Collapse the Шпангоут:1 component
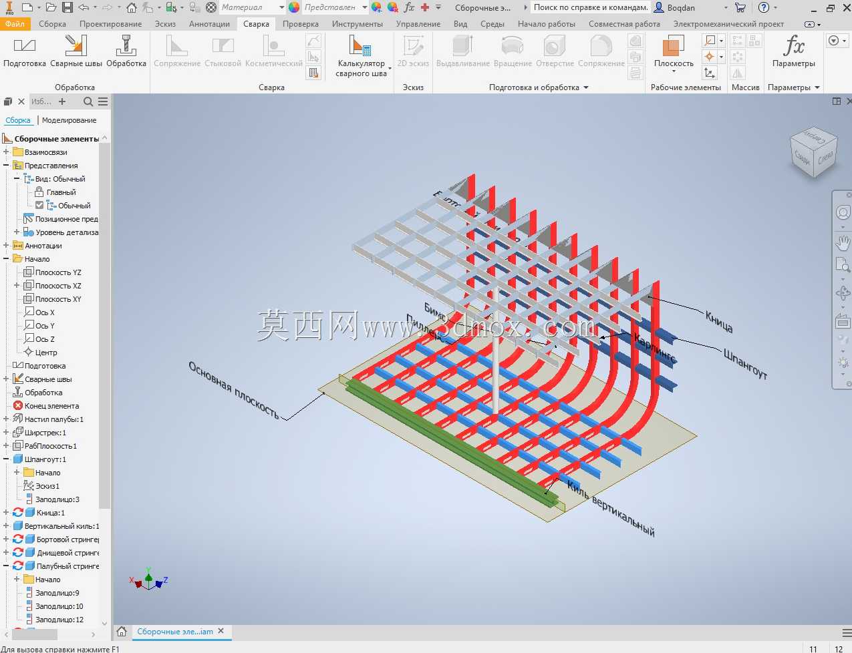The width and height of the screenshot is (852, 653). (6, 459)
